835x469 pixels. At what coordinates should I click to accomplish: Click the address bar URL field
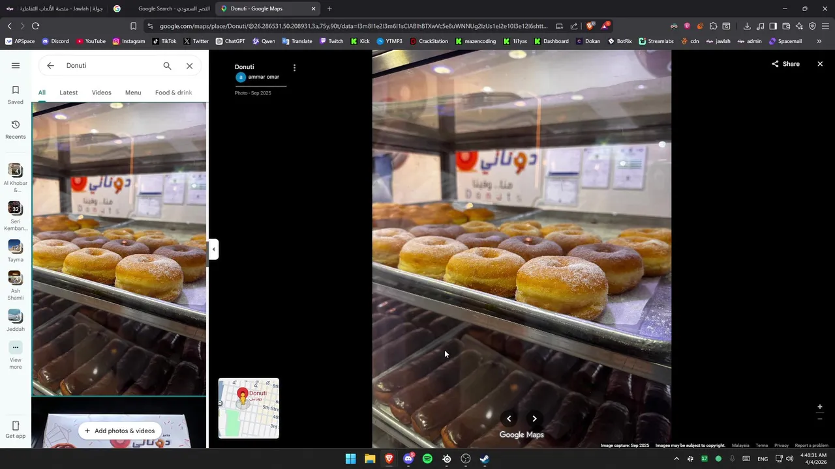point(352,26)
